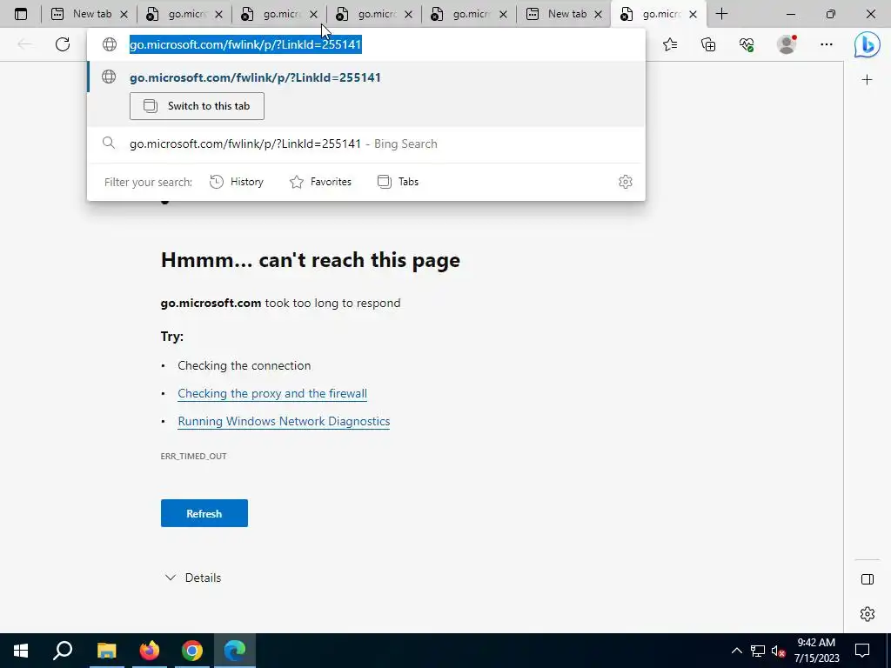
Task: Open Browser essentials heart icon
Action: [747, 44]
